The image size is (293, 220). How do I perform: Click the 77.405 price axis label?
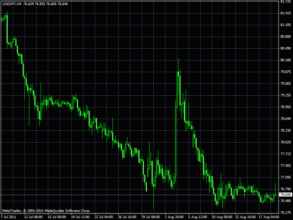coord(285,166)
